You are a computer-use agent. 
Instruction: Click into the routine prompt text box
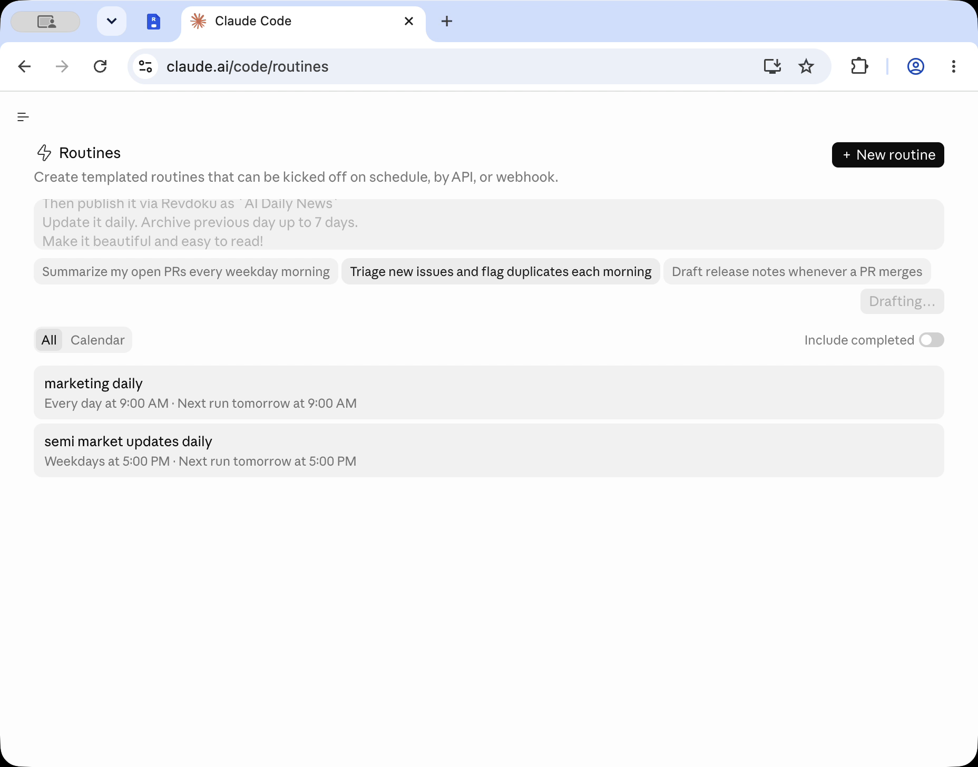click(x=489, y=224)
